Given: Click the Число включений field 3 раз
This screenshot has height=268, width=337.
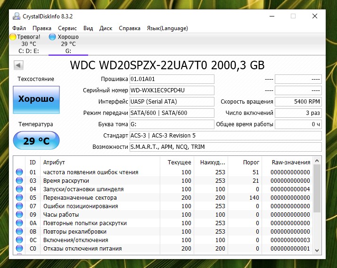Looking at the screenshot, I should click(x=298, y=113).
